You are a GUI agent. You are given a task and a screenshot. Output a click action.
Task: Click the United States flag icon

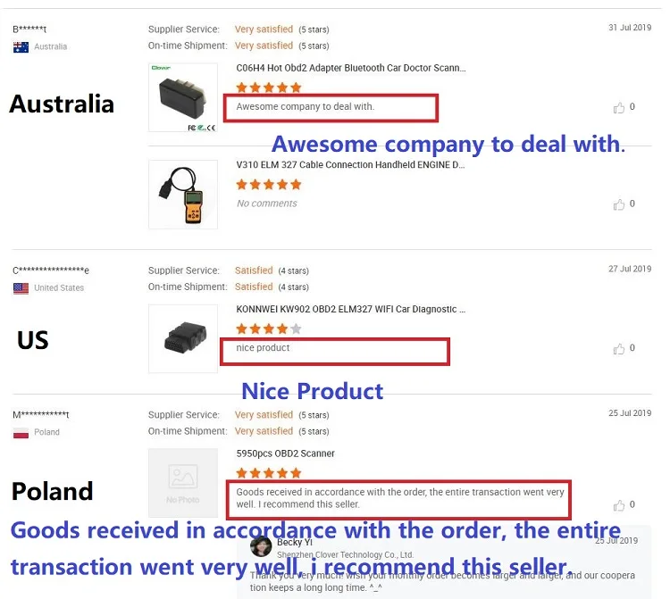21,288
